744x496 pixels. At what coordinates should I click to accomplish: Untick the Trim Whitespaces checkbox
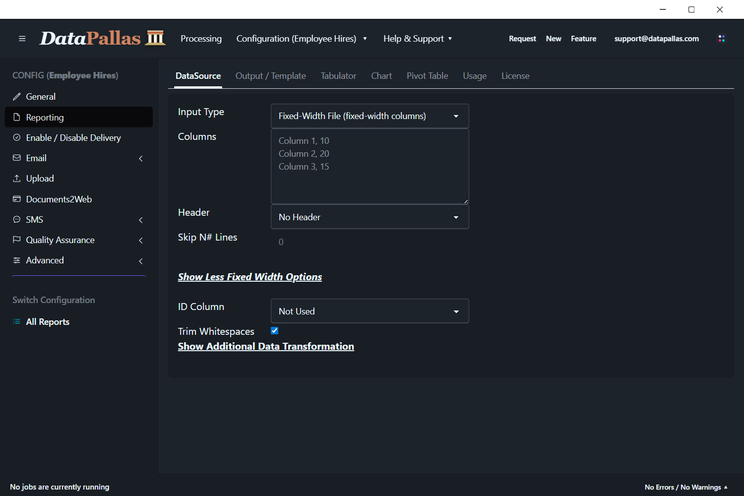point(275,330)
